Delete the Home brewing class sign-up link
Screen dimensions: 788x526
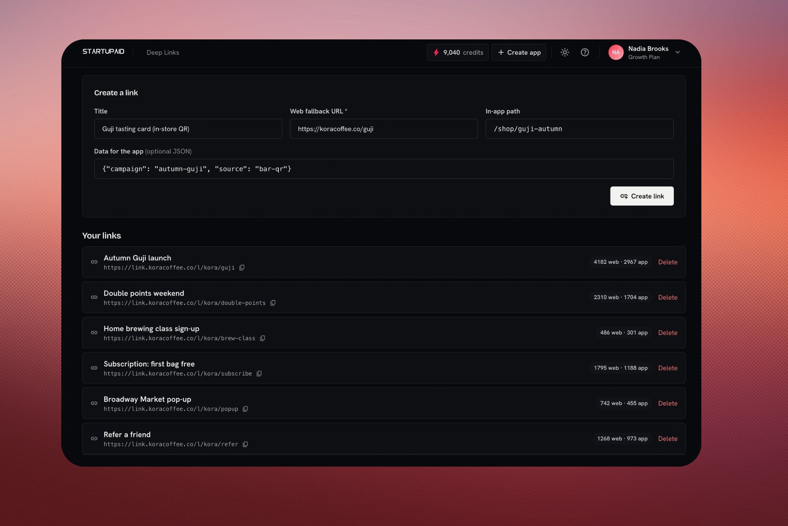[x=668, y=332]
